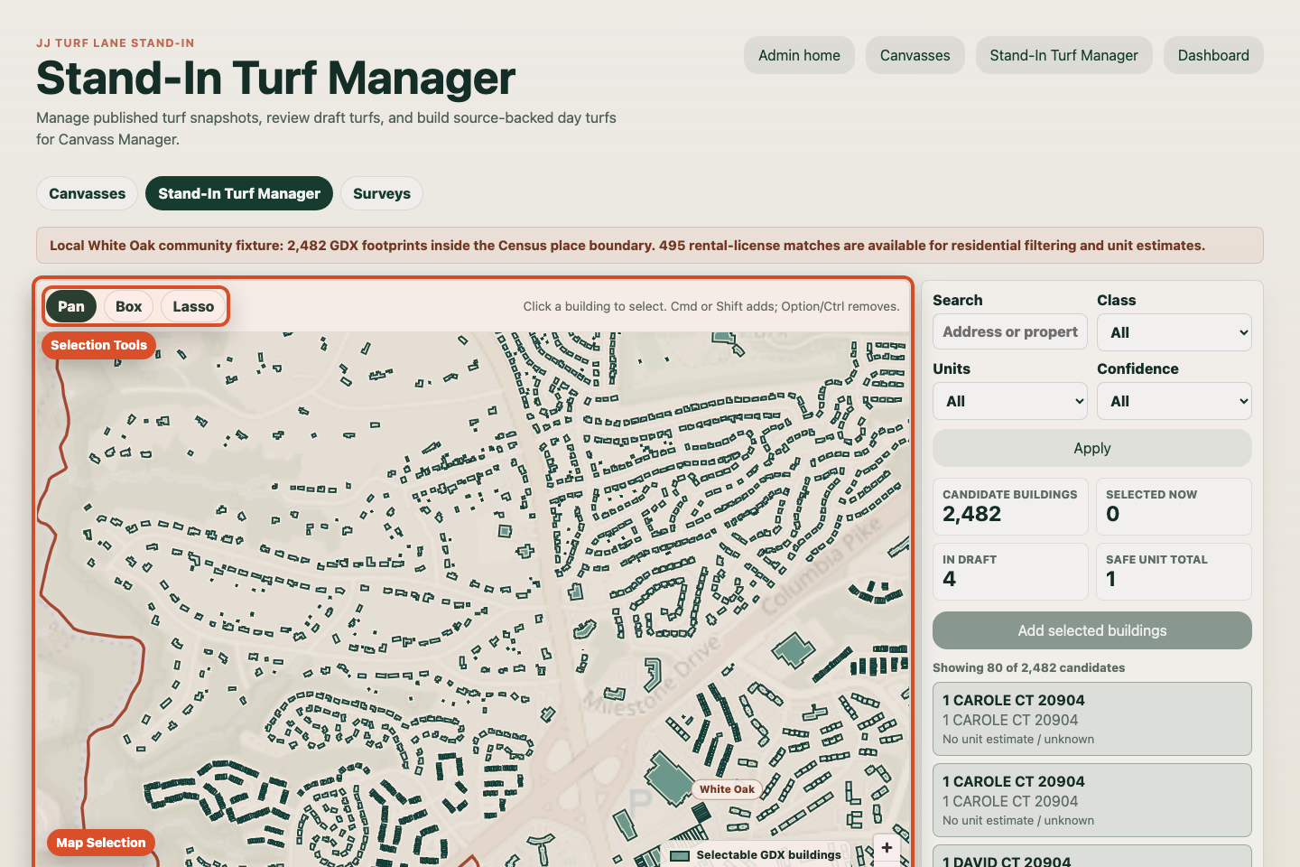The image size is (1300, 867).
Task: Navigate to Dashboard
Action: coord(1213,55)
